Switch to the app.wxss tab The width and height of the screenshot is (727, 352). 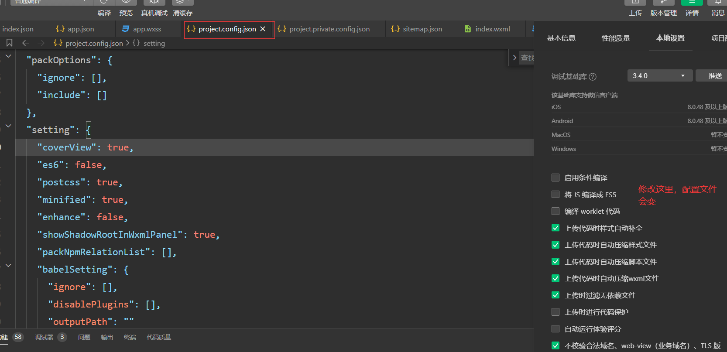click(147, 29)
